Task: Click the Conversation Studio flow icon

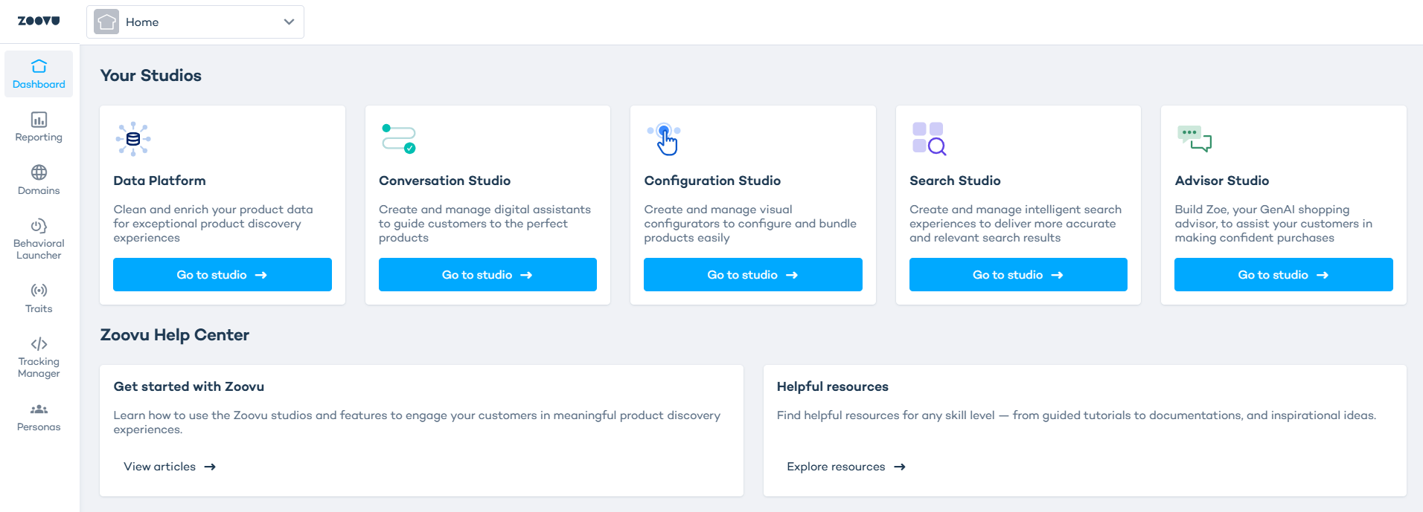Action: coord(398,139)
